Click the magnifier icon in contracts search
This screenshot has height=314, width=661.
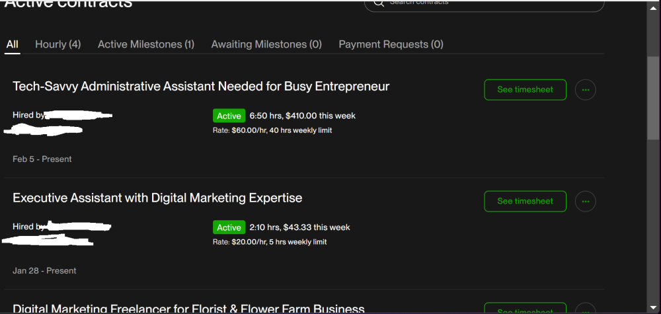click(x=379, y=3)
